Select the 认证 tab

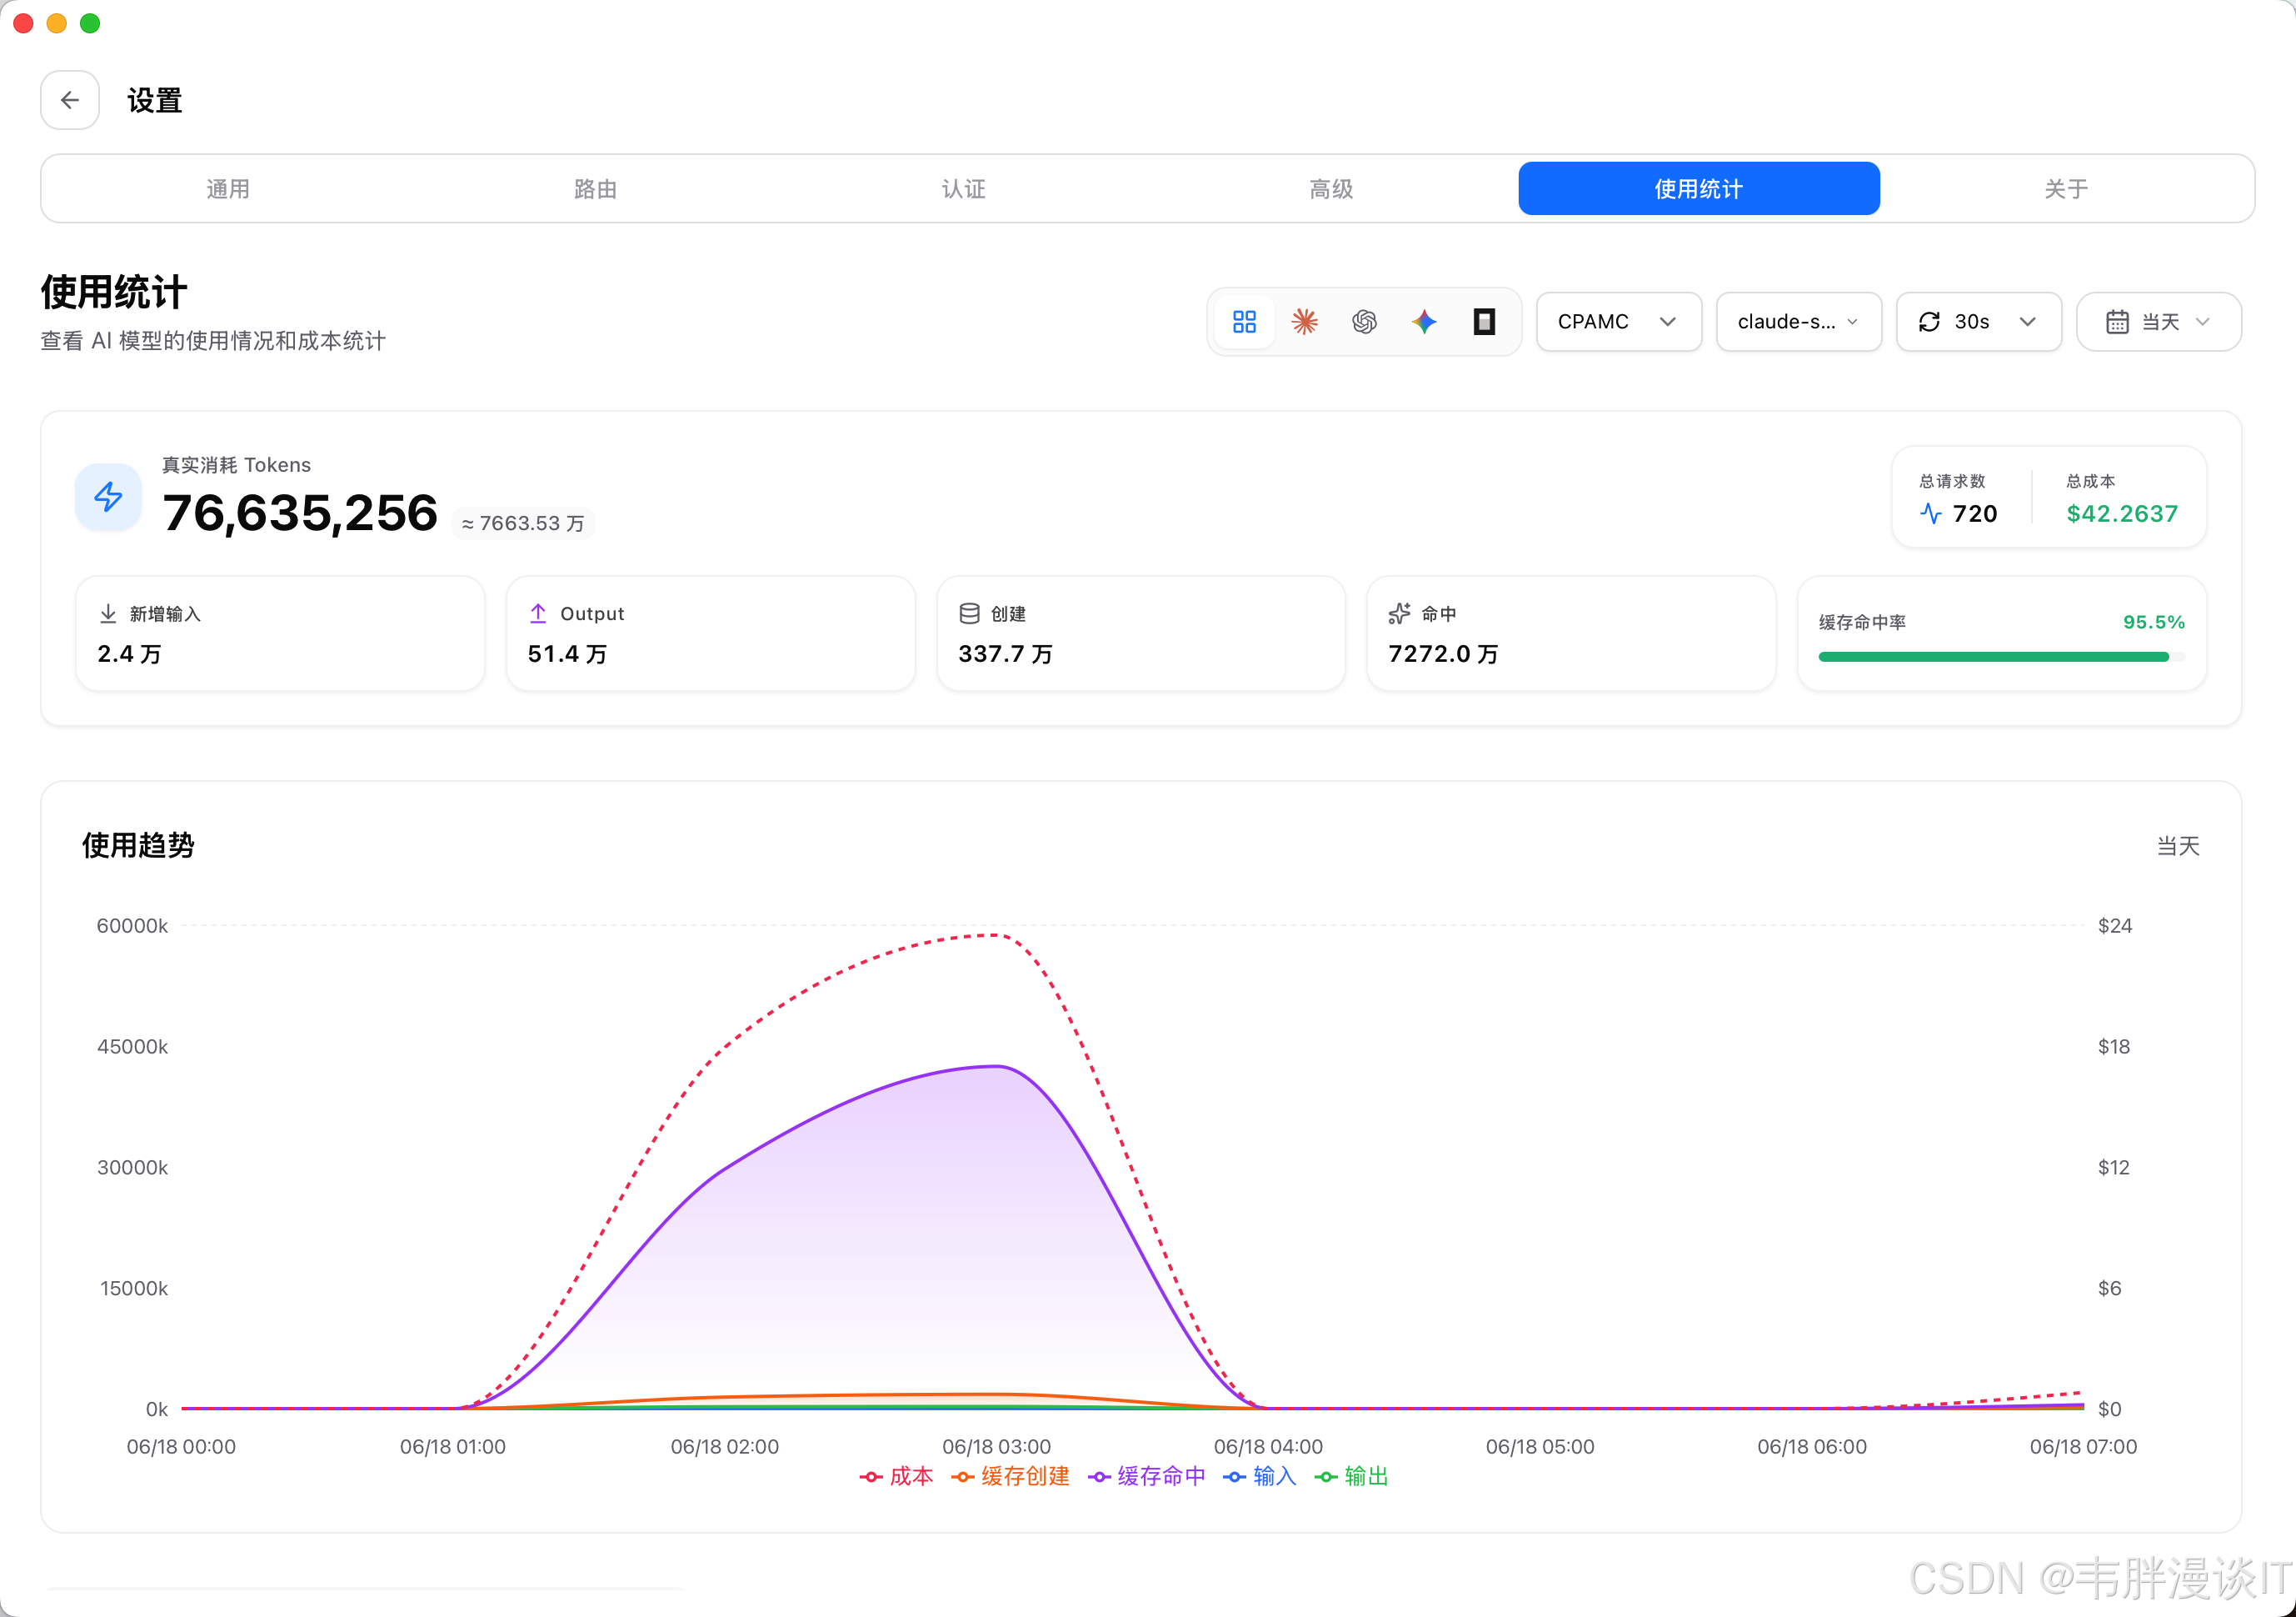click(963, 189)
